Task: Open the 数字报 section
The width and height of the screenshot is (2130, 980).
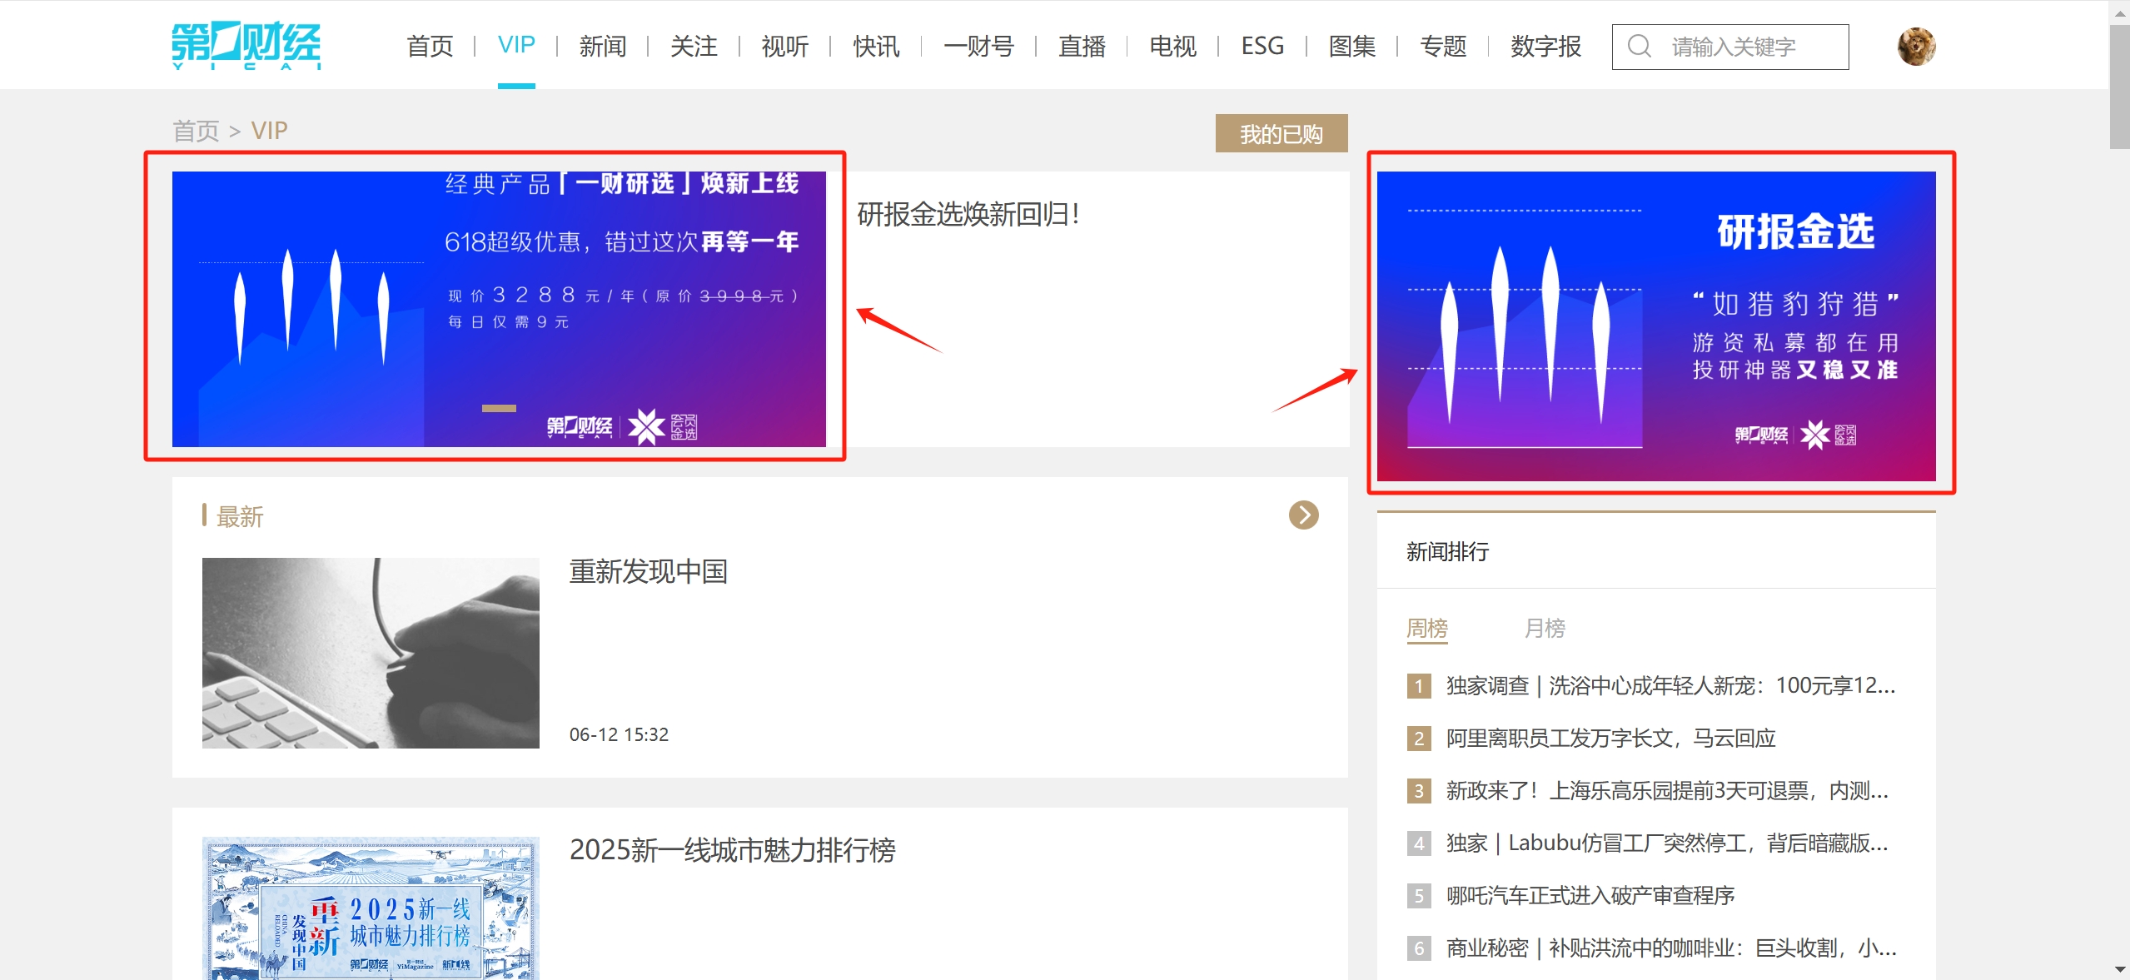Action: click(1545, 46)
